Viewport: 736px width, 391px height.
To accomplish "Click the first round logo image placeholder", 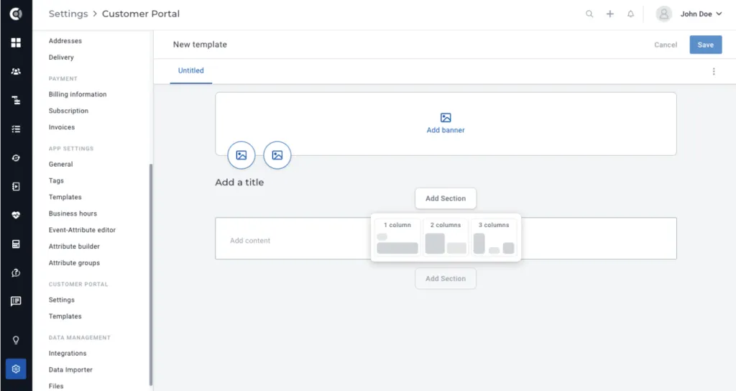I will [x=241, y=155].
